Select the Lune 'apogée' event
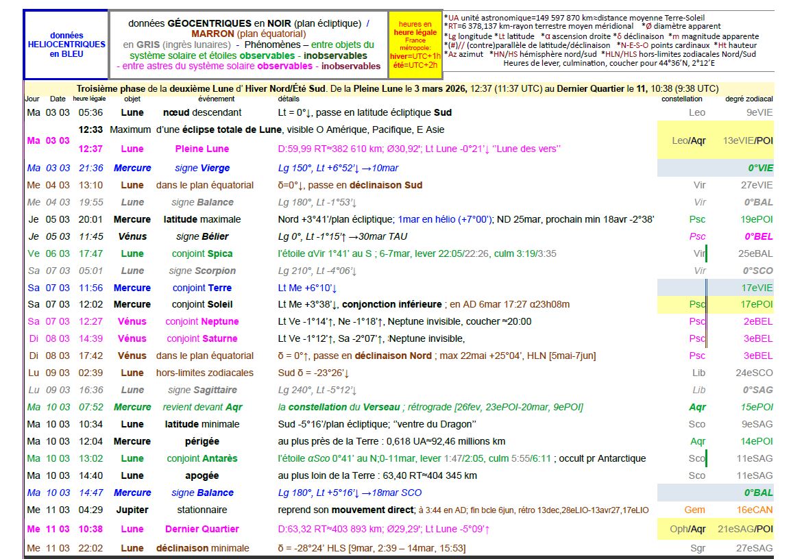 (x=202, y=475)
